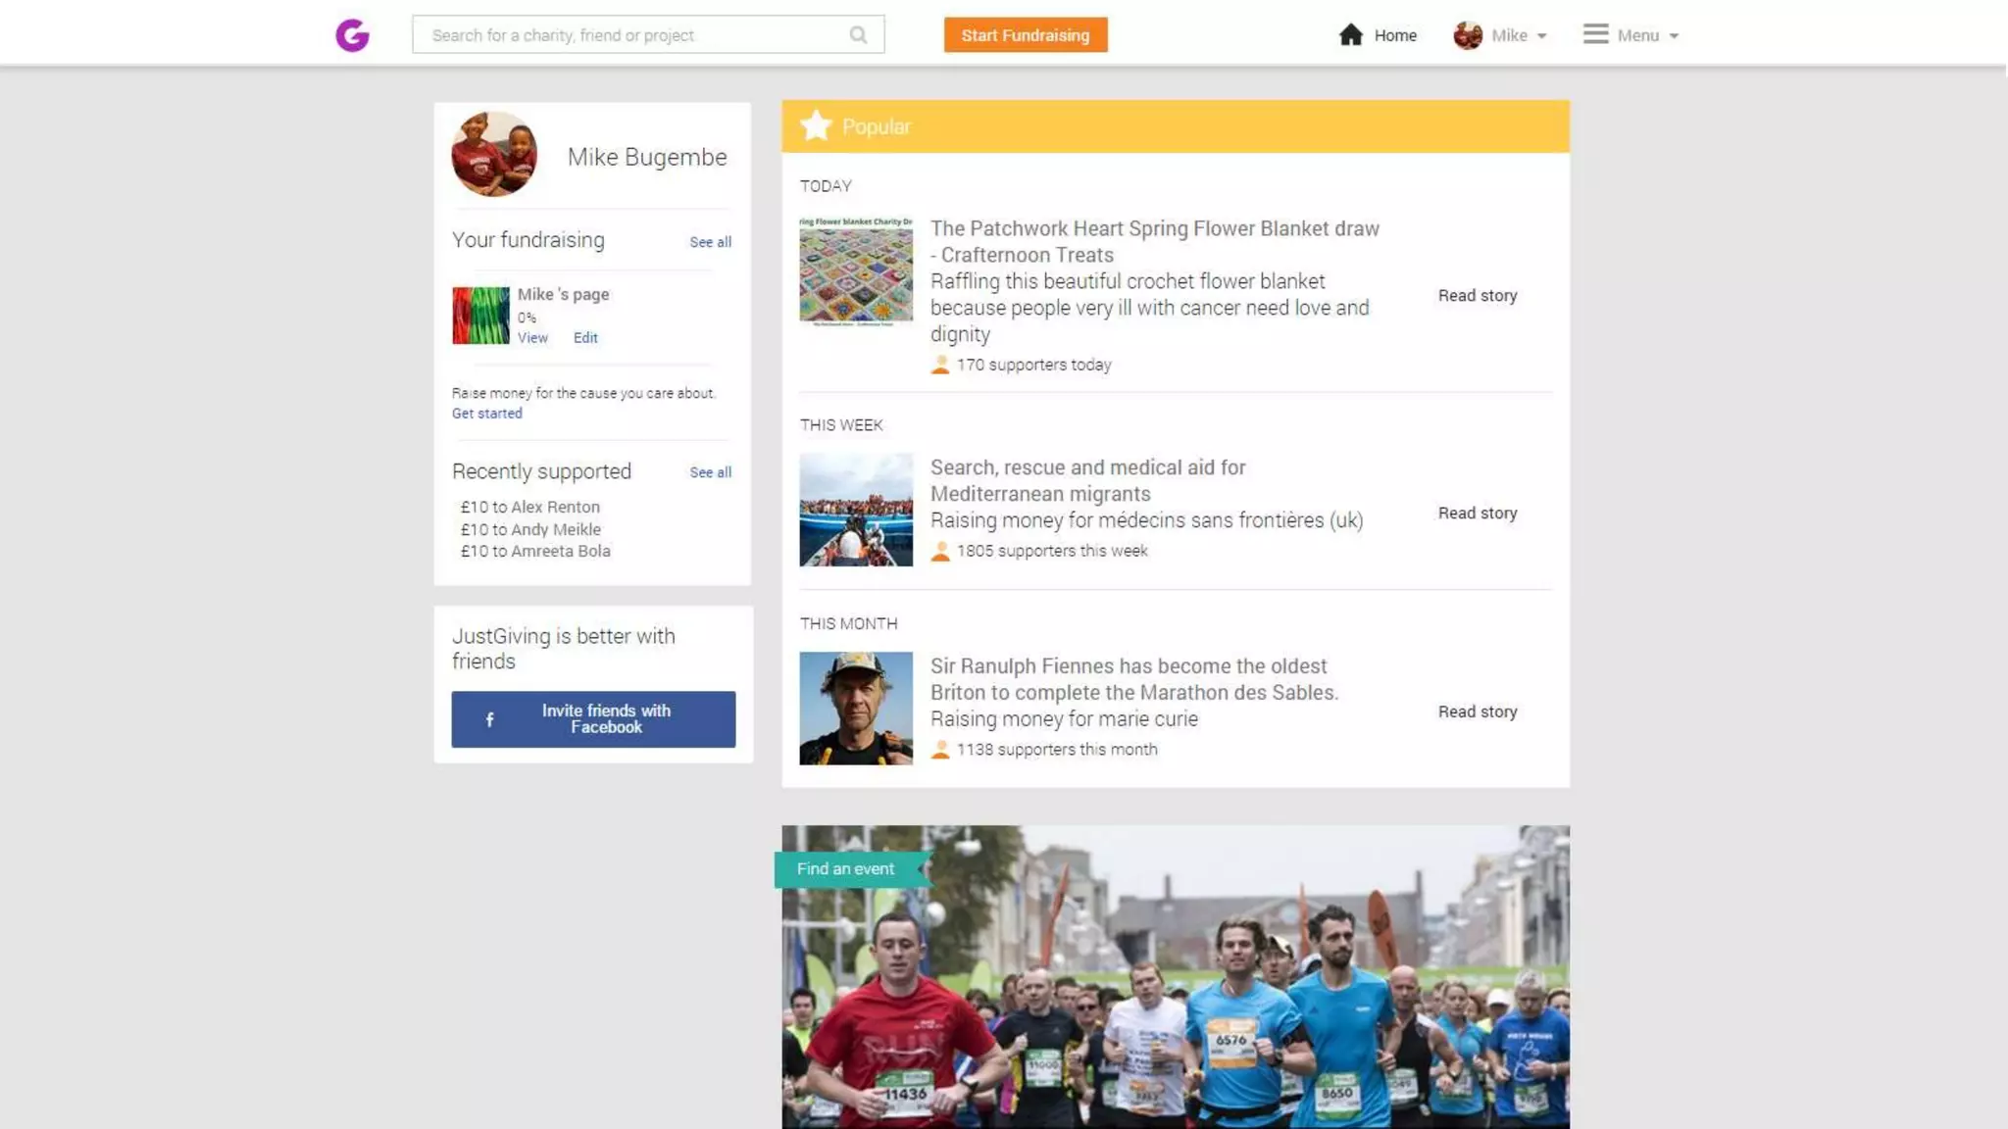Click the search magnifier icon

coord(858,35)
